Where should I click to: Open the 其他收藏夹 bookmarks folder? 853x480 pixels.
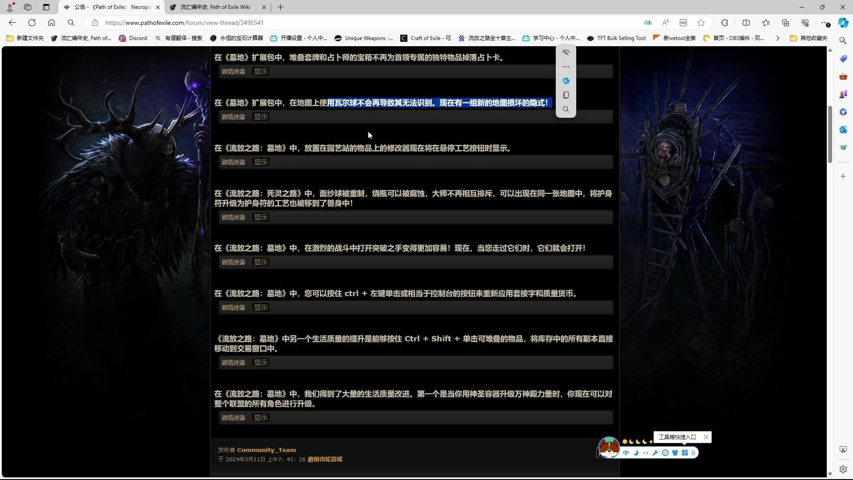[809, 38]
